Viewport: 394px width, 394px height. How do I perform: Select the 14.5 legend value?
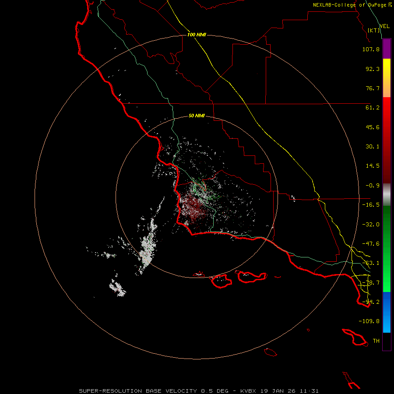tap(373, 166)
